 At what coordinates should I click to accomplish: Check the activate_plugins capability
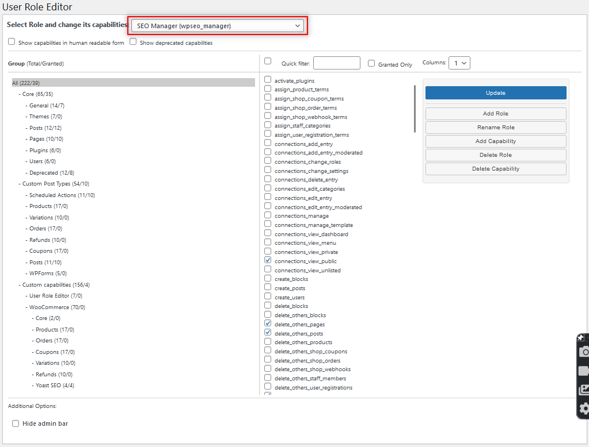tap(268, 79)
